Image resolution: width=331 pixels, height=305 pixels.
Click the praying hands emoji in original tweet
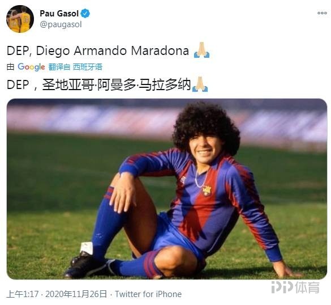click(x=201, y=50)
